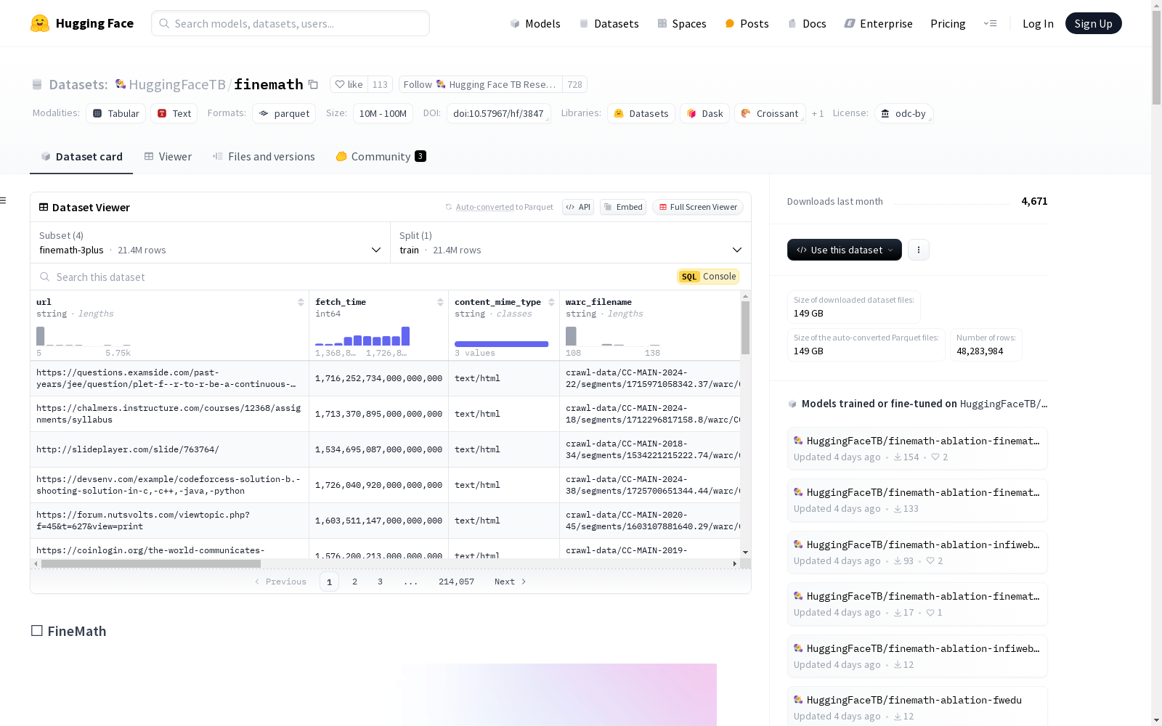Image resolution: width=1162 pixels, height=726 pixels.
Task: Select the Datasets library tag
Action: click(x=641, y=113)
